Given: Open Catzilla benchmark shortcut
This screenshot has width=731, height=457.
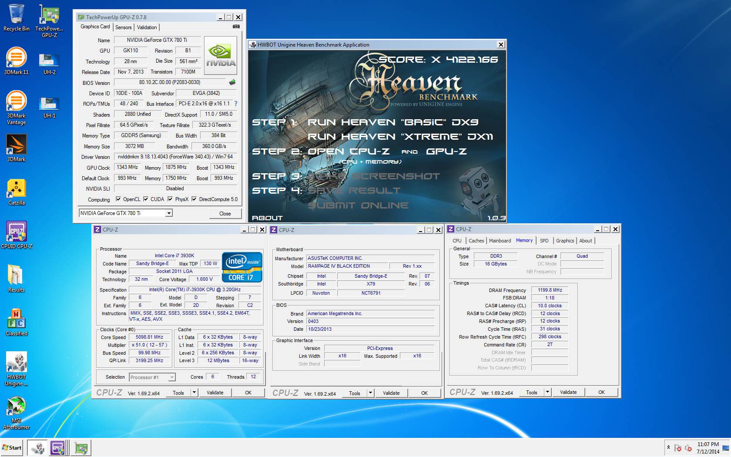Looking at the screenshot, I should click(17, 192).
